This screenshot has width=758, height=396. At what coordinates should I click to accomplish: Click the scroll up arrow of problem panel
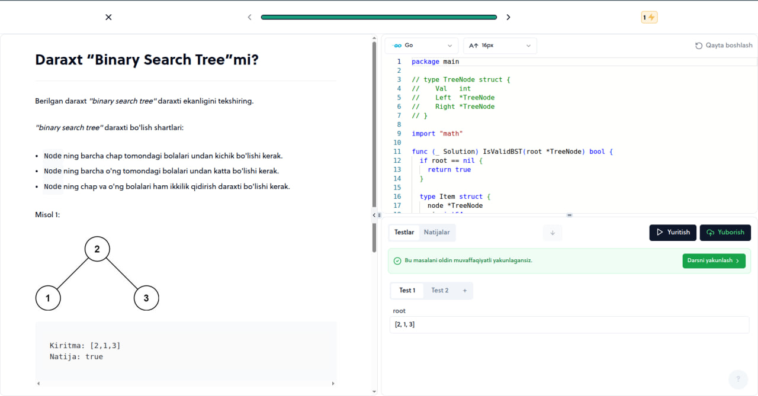pos(374,37)
